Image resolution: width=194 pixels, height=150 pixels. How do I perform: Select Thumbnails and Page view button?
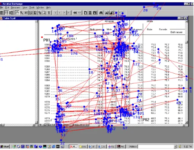pyautogui.click(x=11, y=13)
